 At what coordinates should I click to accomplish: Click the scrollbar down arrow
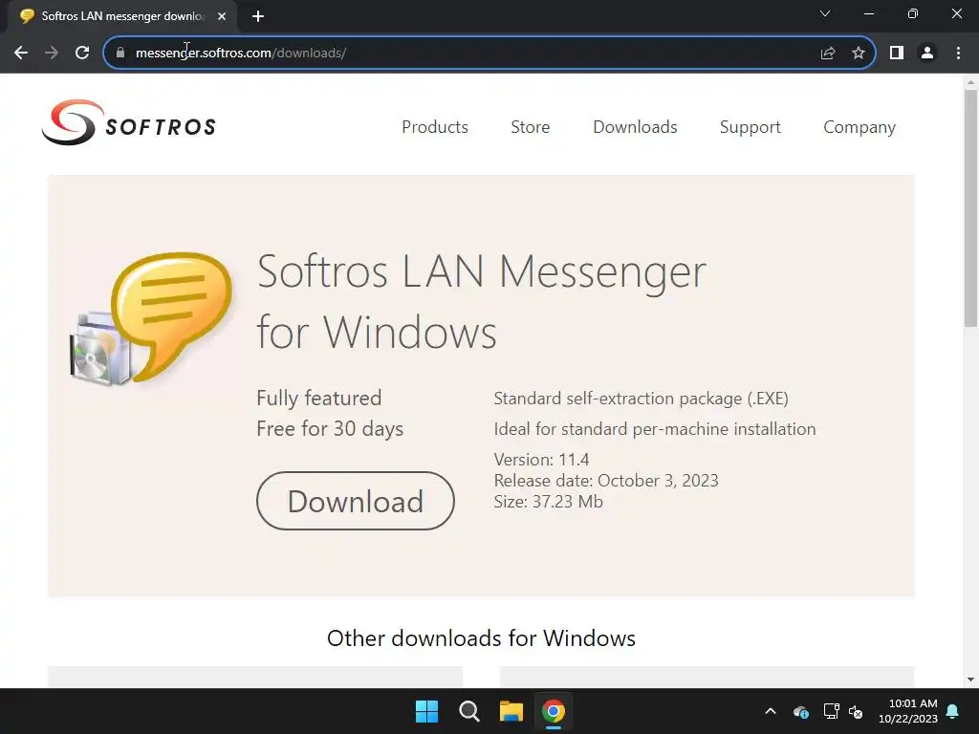970,680
